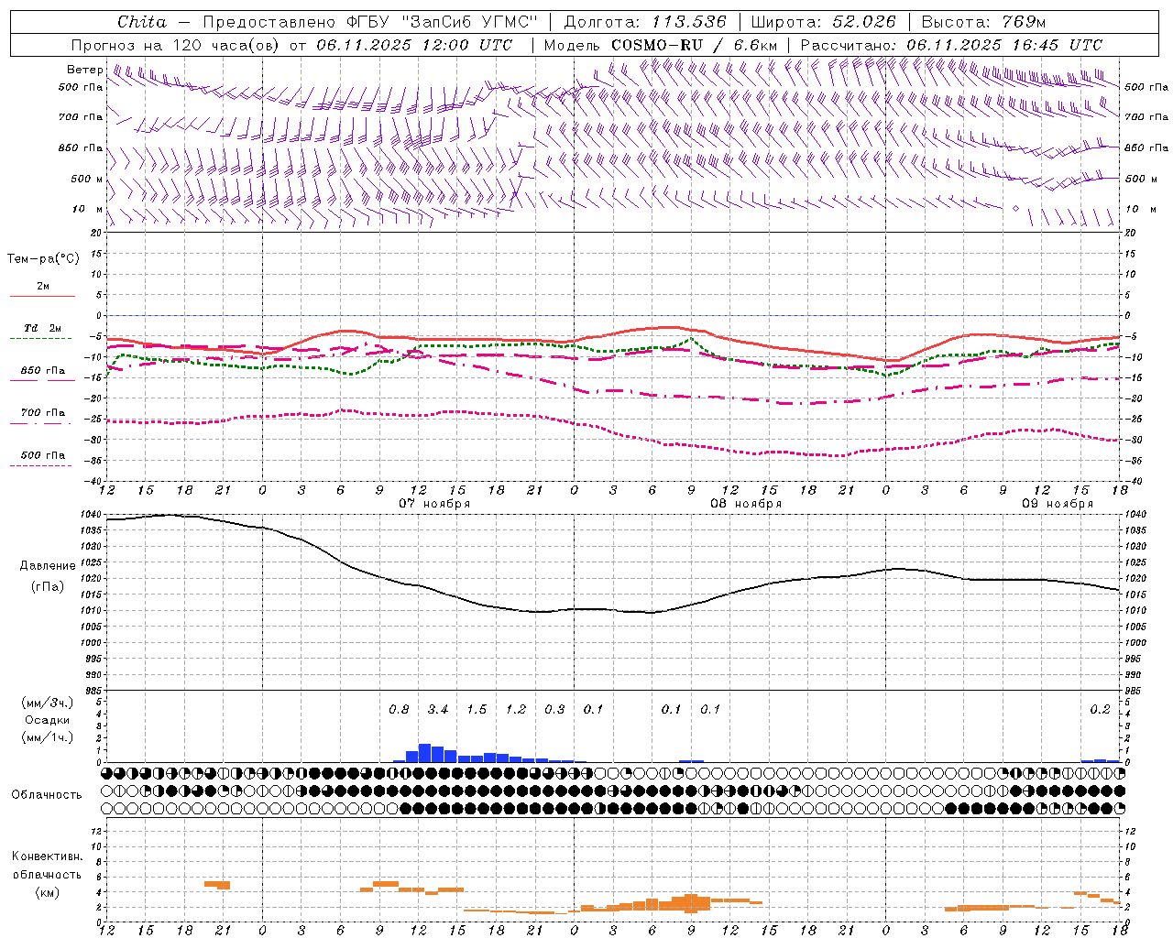This screenshot has height=938, width=1173.
Task: Click the "Высота: 769м" header field
Action: pyautogui.click(x=983, y=22)
